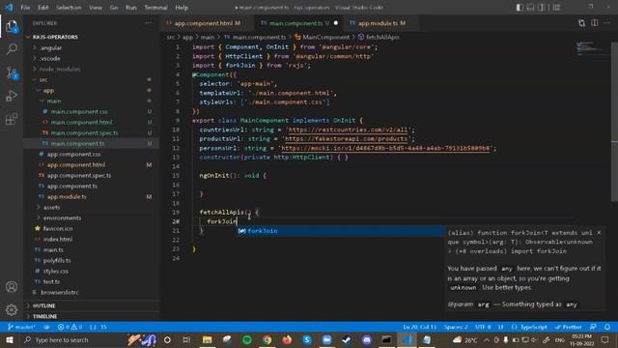Click fetchAllApis in breadcrumb
Image resolution: width=618 pixels, height=348 pixels.
(382, 37)
